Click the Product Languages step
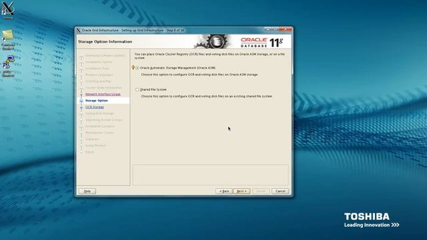Image resolution: width=427 pixels, height=240 pixels. click(99, 75)
